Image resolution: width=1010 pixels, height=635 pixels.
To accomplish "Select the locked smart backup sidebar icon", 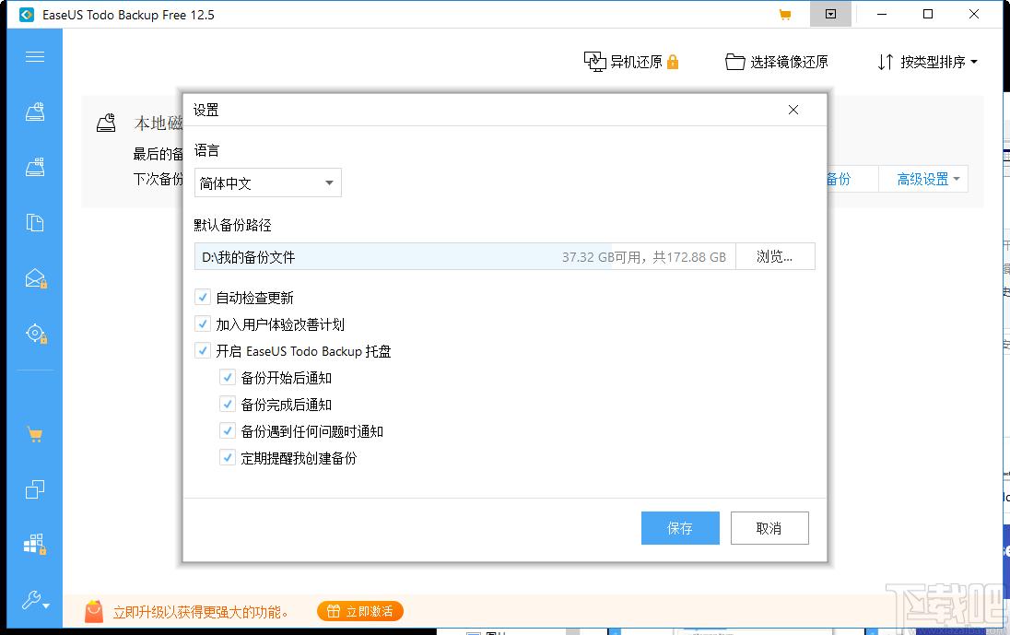I will point(35,334).
